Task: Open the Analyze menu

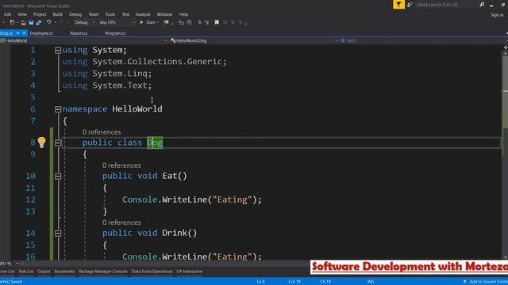Action: [143, 14]
